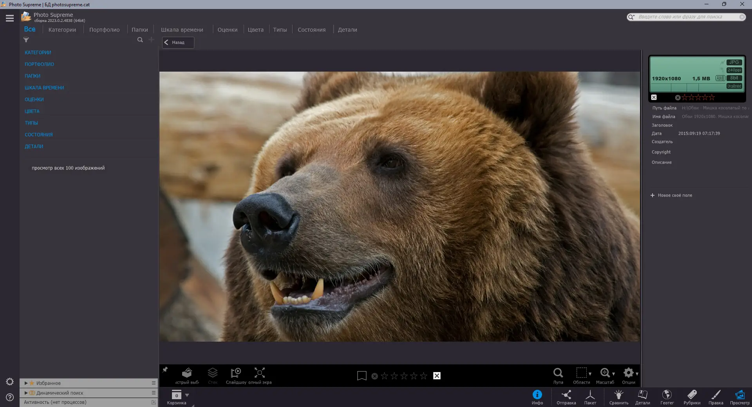Open the Лупа magnifier tool

click(x=558, y=373)
